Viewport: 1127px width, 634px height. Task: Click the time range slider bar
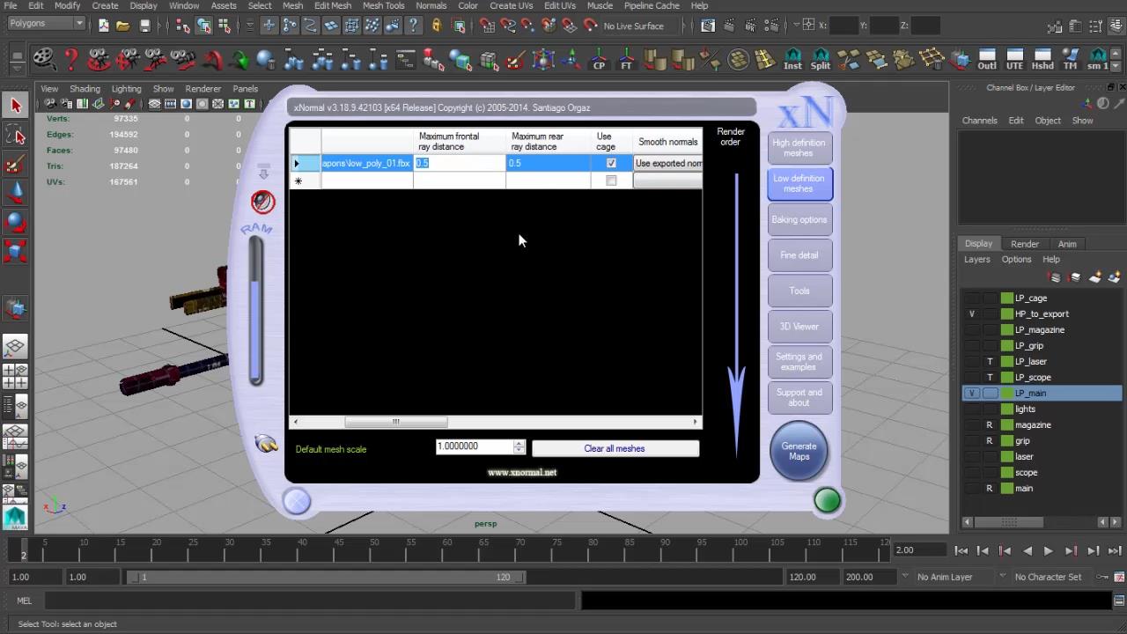tap(326, 577)
